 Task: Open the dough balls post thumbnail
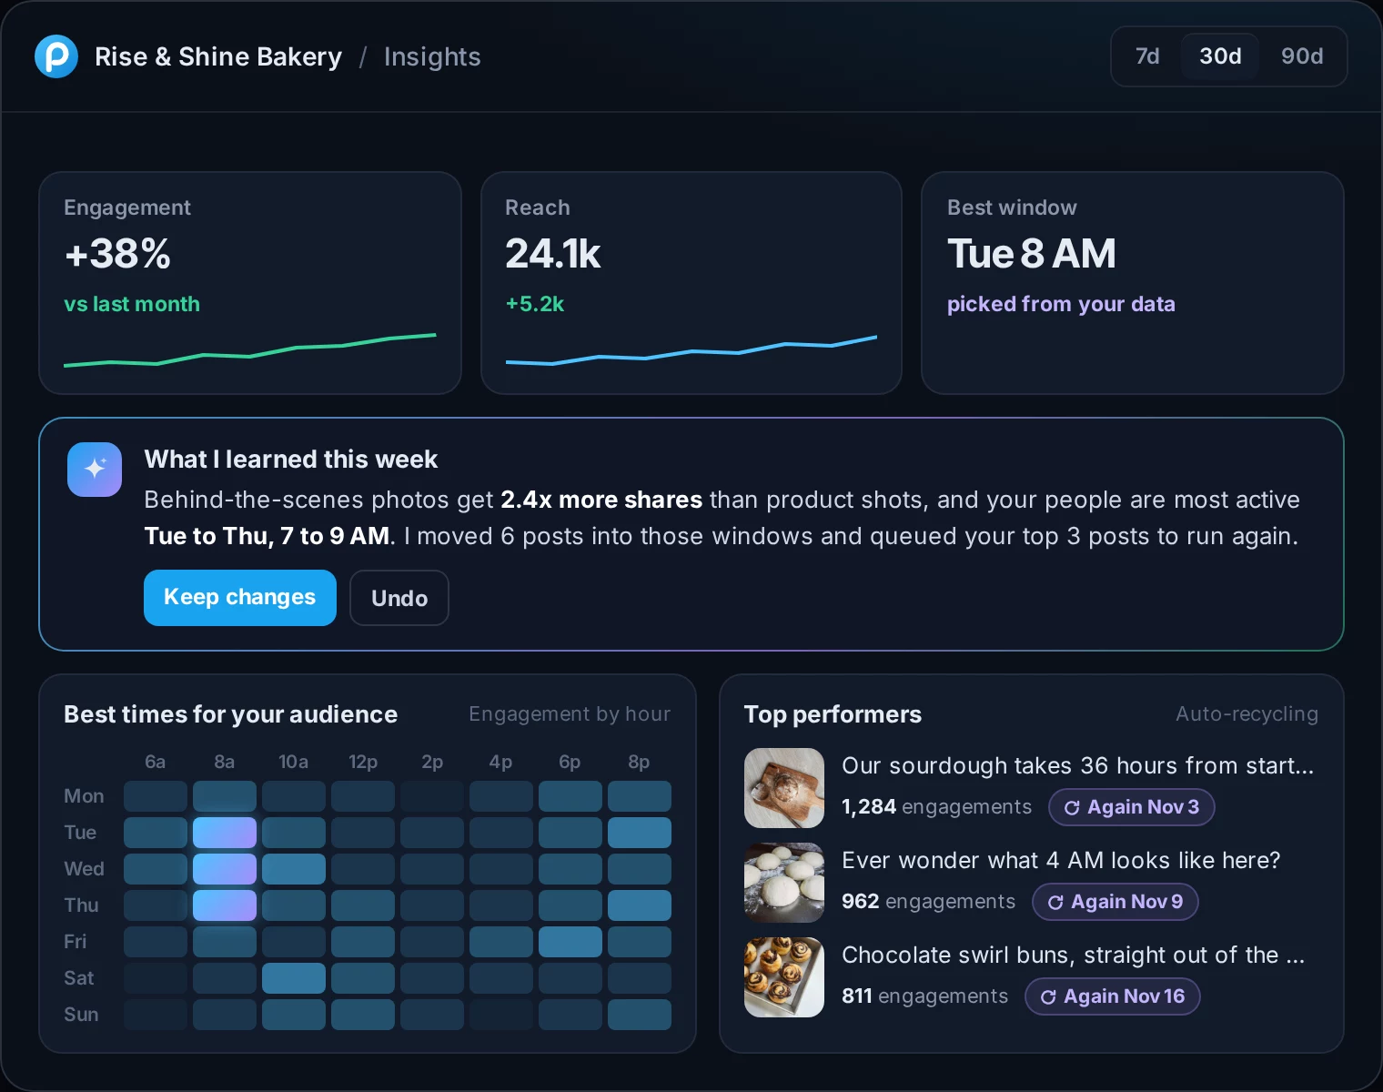coord(784,883)
